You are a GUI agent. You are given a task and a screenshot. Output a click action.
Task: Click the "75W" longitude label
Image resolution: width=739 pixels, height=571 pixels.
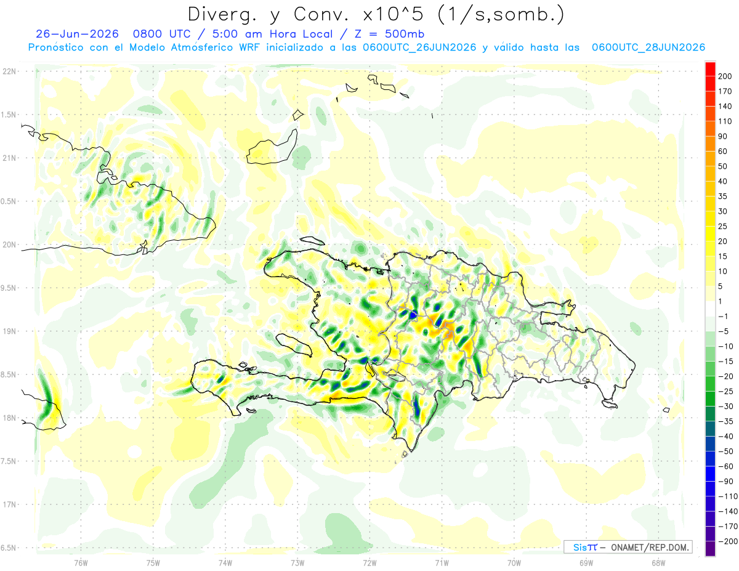(153, 562)
